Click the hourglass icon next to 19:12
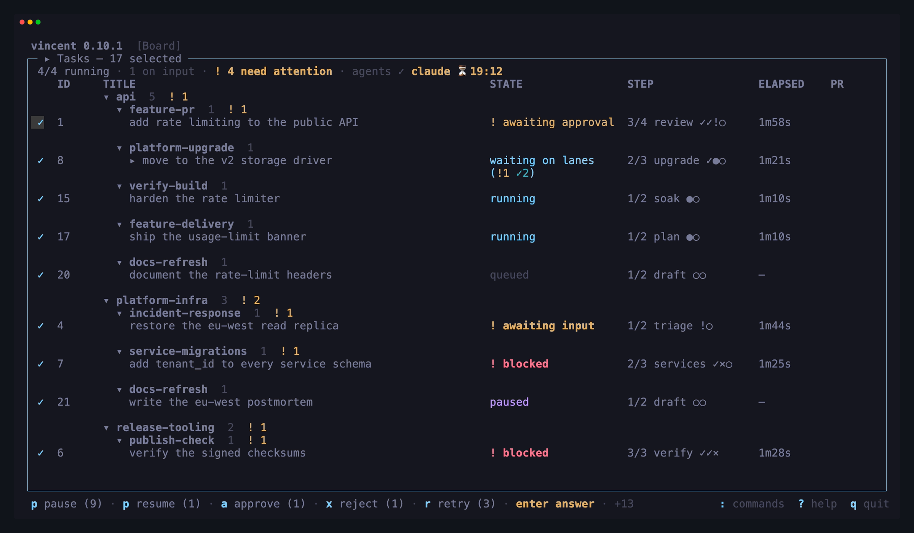 click(462, 71)
